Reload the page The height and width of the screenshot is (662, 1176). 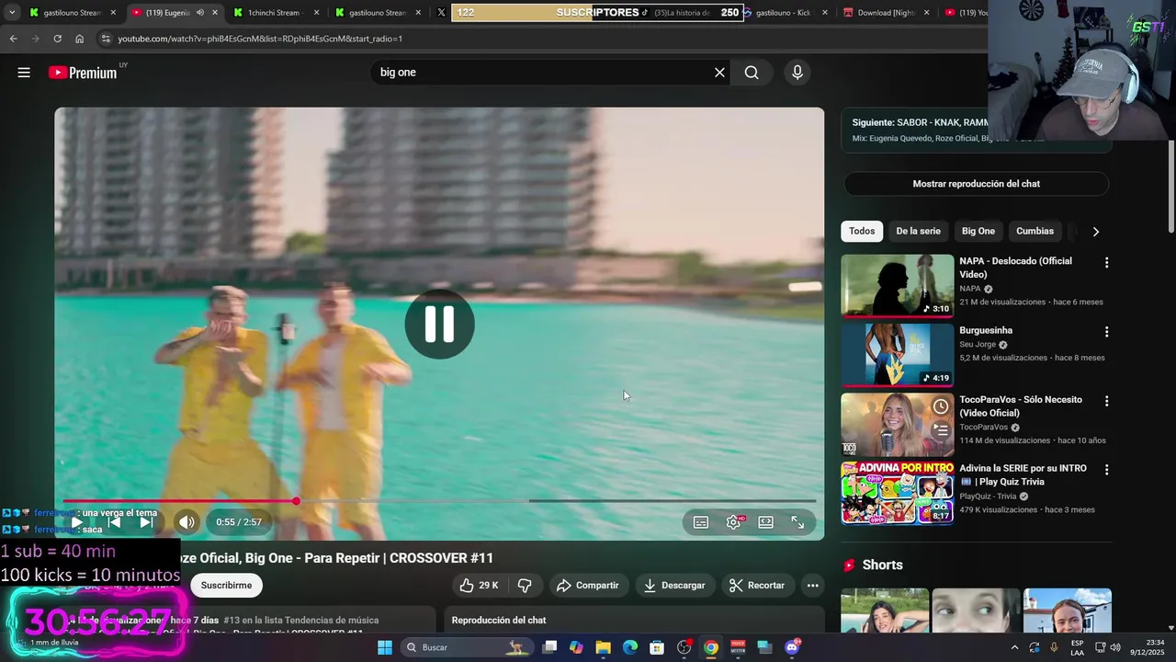point(57,39)
